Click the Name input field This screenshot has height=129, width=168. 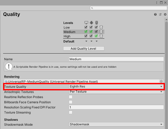point(116,59)
